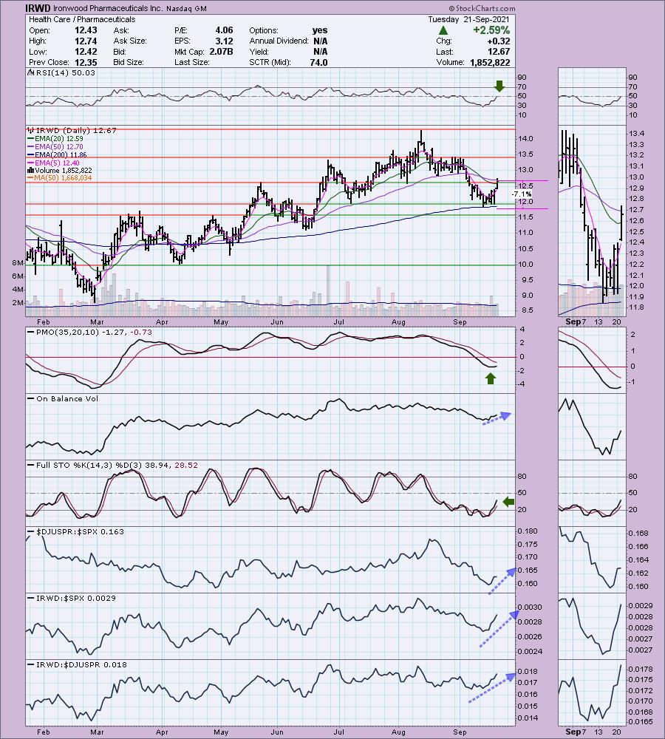Click the Chg value +0.32
The image size is (665, 739).
[498, 41]
